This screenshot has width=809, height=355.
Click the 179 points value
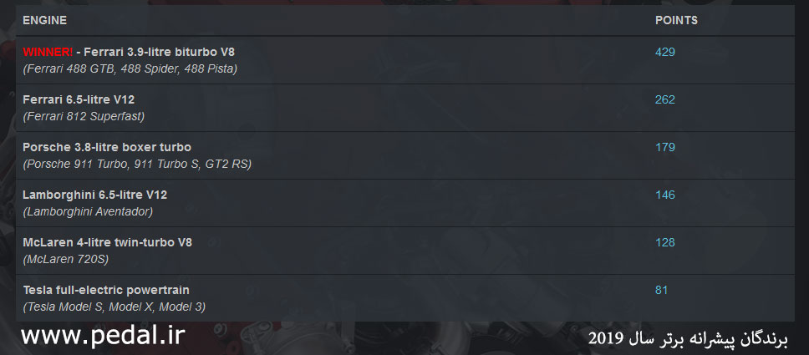[x=665, y=148]
